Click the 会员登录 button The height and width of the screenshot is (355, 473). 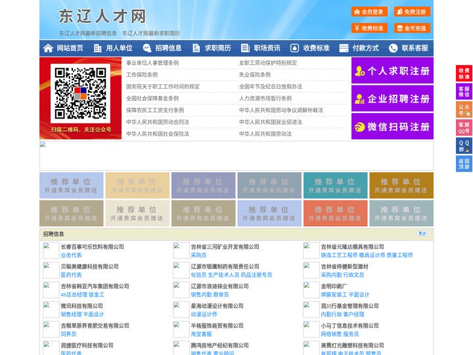click(369, 12)
